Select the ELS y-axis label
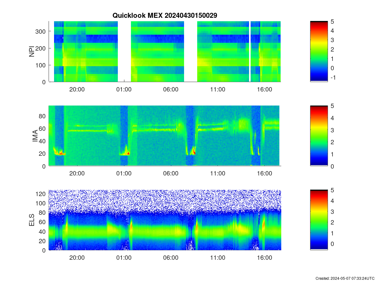 32,220
